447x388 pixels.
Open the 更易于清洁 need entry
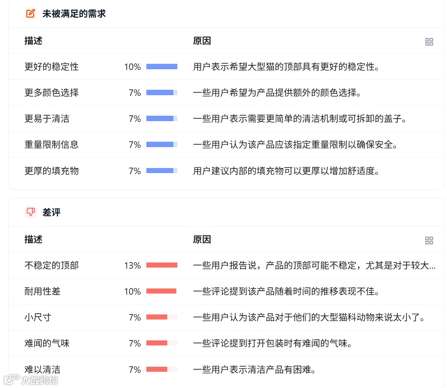coord(47,119)
